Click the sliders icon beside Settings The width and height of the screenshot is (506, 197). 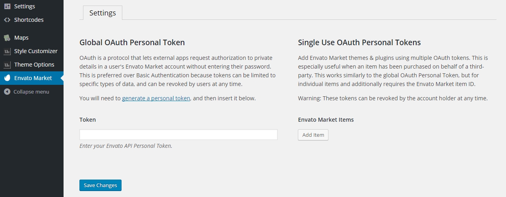pyautogui.click(x=7, y=6)
